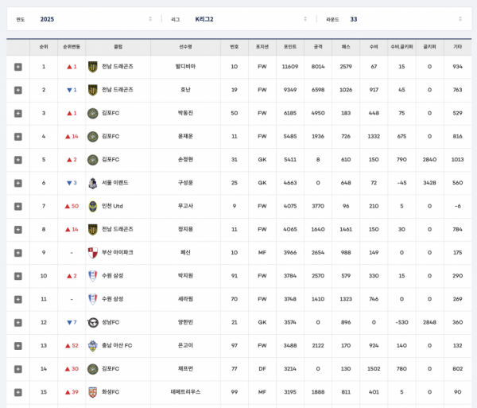The width and height of the screenshot is (477, 408).
Task: Click the 부산 아이파크 club logo
Action: click(x=93, y=253)
